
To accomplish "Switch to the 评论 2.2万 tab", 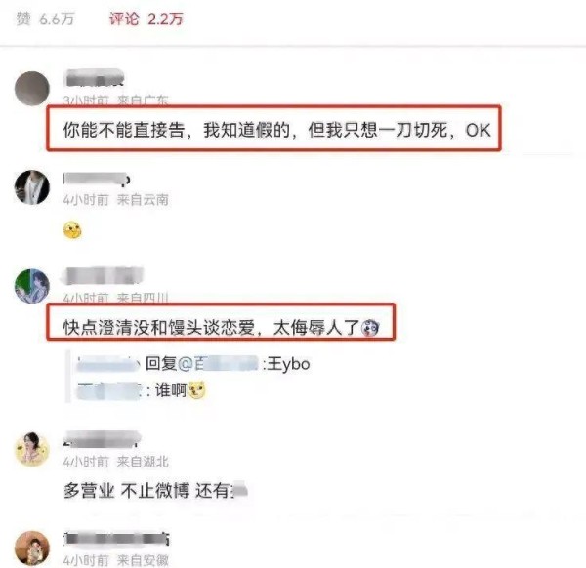I will coord(146,19).
